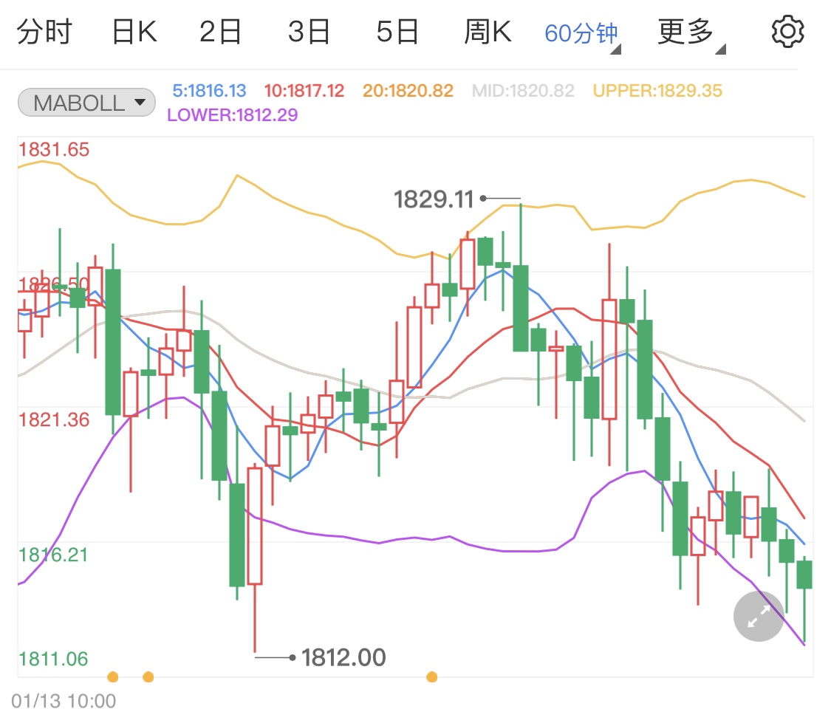Screen dimensions: 831x723
Task: Click the UPPER band value label
Action: point(657,91)
